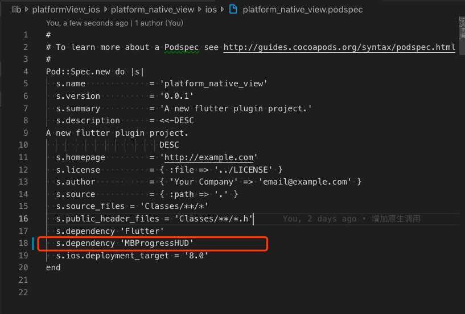465x314 pixels.
Task: Open 'platform_native_view' folder breadcrumb
Action: coord(153,10)
